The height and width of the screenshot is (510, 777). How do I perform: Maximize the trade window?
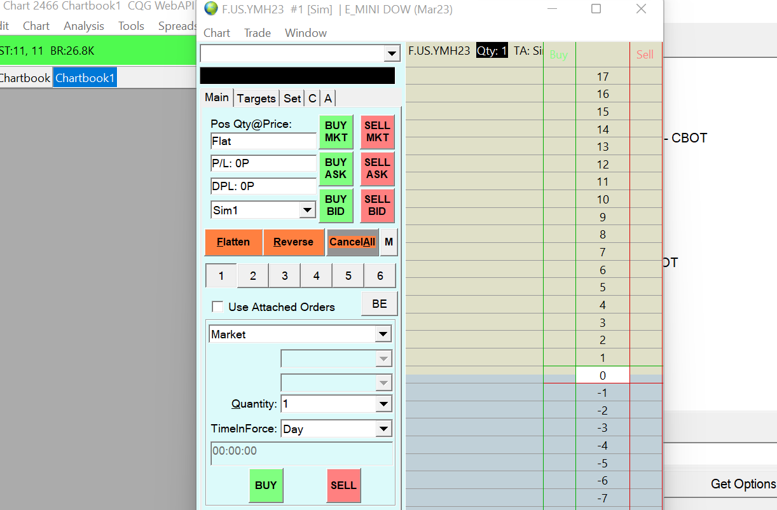click(596, 9)
